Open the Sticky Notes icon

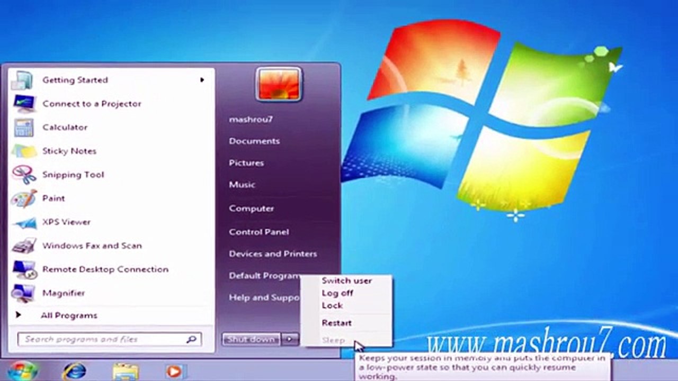(x=23, y=151)
